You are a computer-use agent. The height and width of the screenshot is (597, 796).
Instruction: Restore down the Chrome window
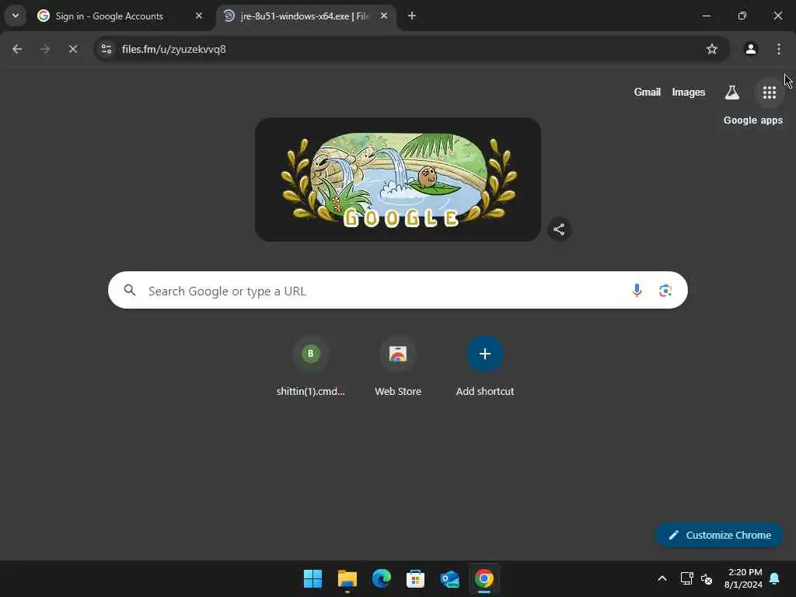(x=742, y=16)
